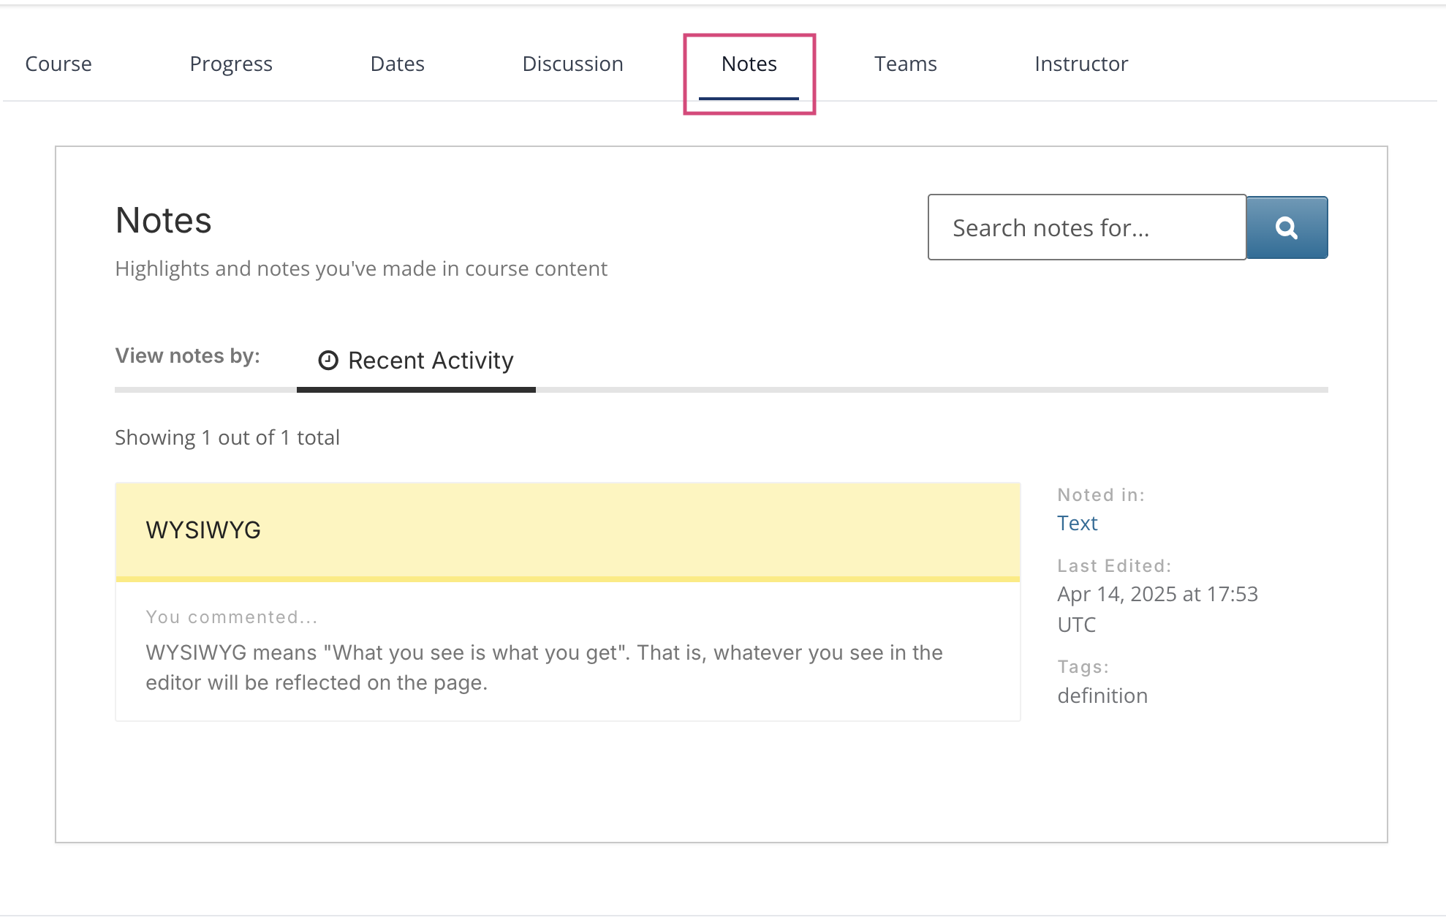Screen dimensions: 1446x923
Task: Follow the Text link under Noted in
Action: pos(1077,524)
